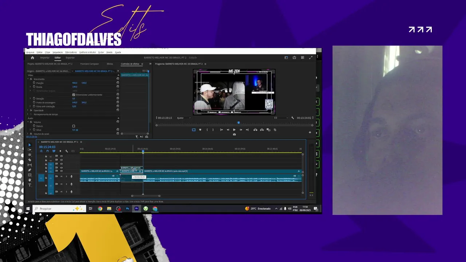Step forward one frame in Program monitor
Viewport: 466px width, 262px height.
tap(241, 130)
